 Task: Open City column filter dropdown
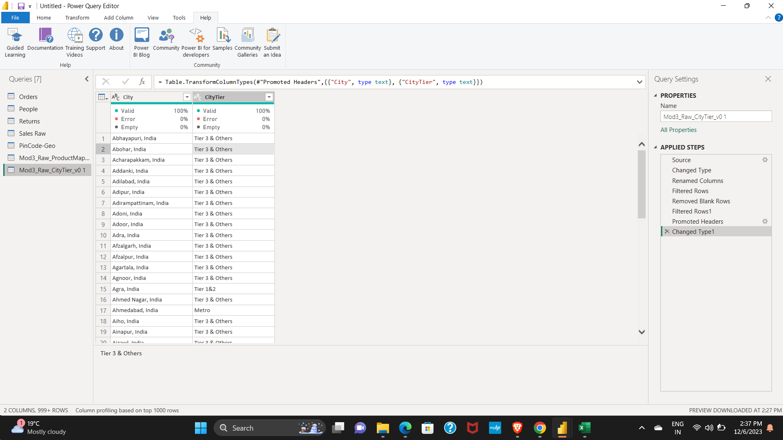[x=187, y=97]
